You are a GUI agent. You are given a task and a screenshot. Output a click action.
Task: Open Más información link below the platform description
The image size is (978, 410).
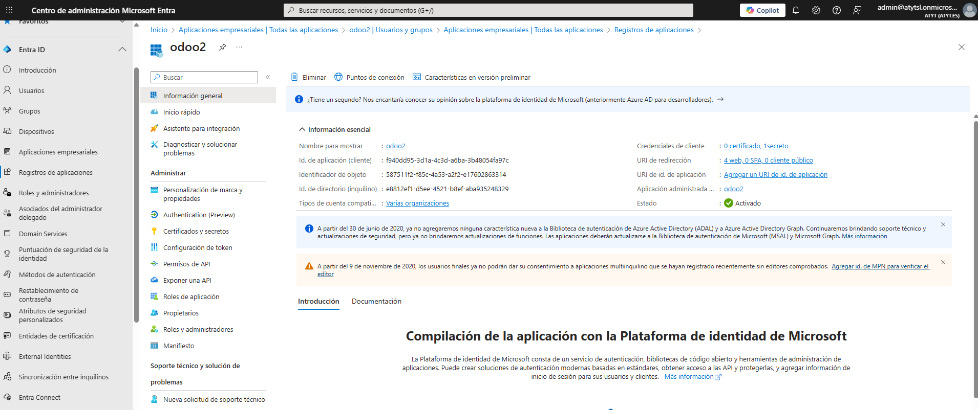click(693, 376)
